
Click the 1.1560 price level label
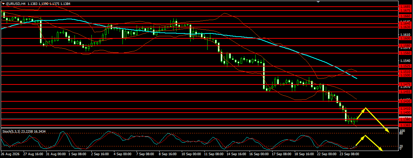(405, 53)
